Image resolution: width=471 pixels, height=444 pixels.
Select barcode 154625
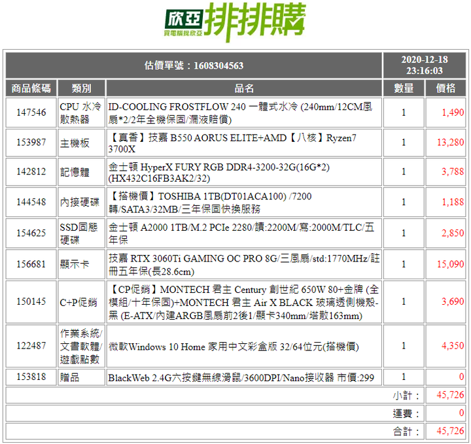pos(31,233)
